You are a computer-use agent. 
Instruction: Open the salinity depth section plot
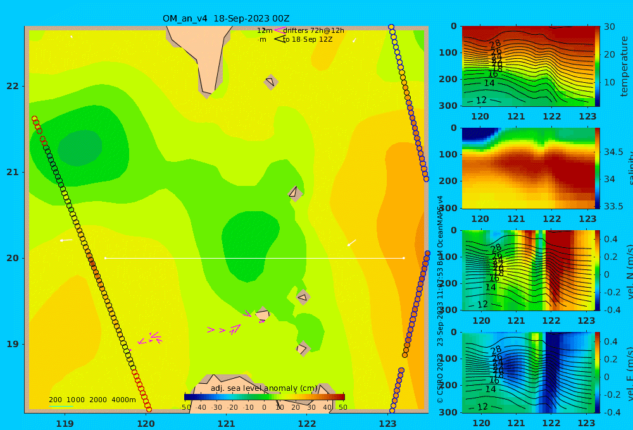pyautogui.click(x=528, y=168)
